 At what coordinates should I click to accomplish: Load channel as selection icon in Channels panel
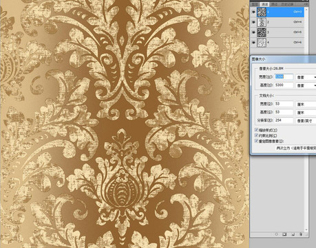[277, 234]
